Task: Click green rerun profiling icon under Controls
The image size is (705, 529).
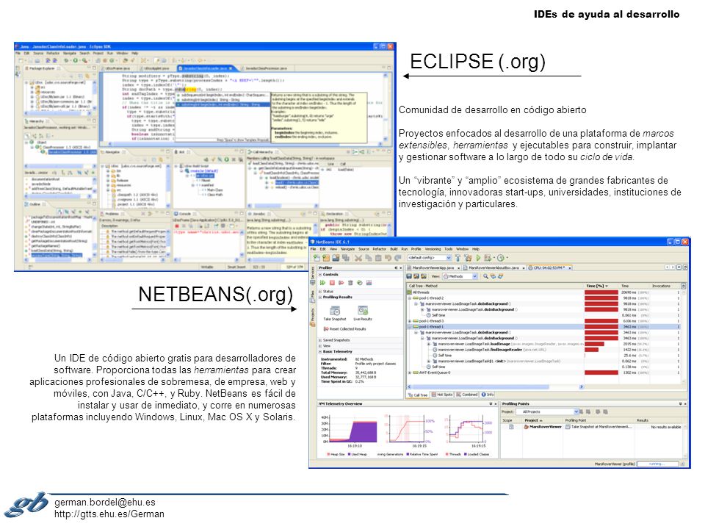Action: click(x=322, y=283)
